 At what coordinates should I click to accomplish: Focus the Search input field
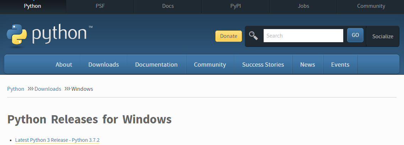[x=303, y=36]
